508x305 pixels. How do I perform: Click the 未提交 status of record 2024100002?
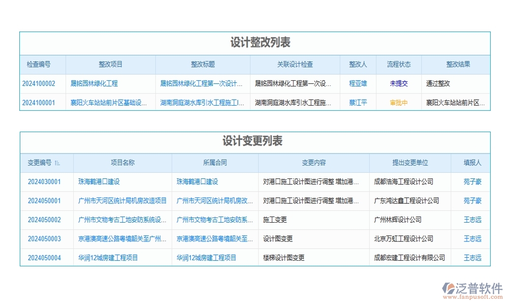tap(399, 84)
